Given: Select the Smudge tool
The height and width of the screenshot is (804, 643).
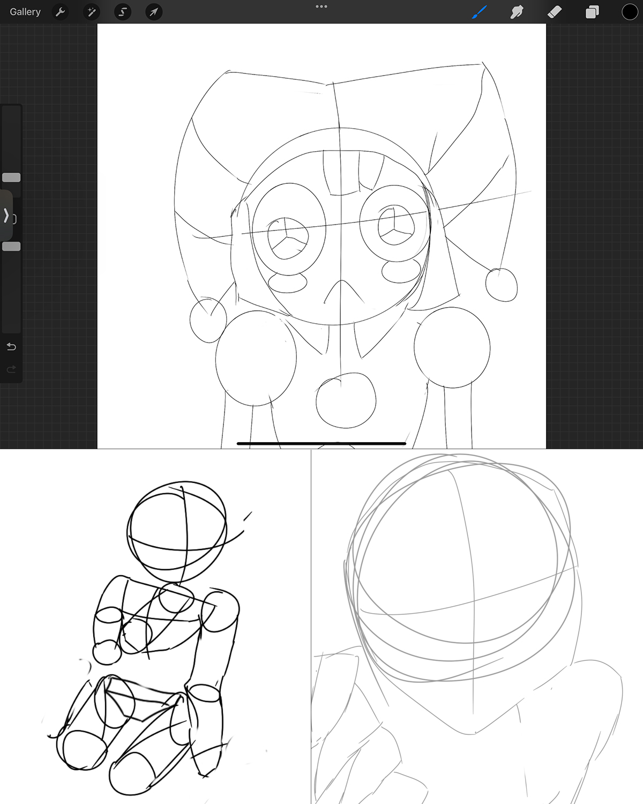Looking at the screenshot, I should pos(517,12).
